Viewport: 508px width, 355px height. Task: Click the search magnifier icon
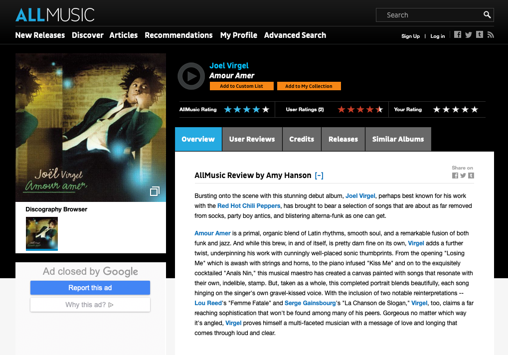coord(487,15)
